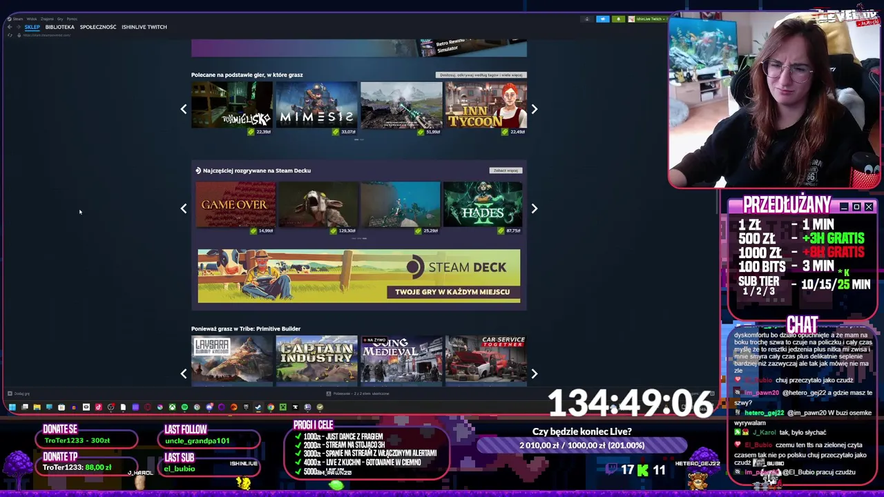Open the Znajomi menu
Screen dimensions: 884x497
(47, 19)
